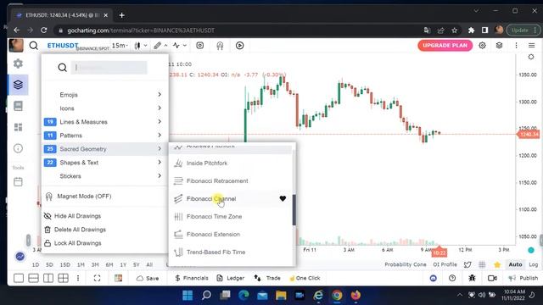The image size is (543, 305).
Task: Expand the Stickers submenu
Action: point(104,176)
